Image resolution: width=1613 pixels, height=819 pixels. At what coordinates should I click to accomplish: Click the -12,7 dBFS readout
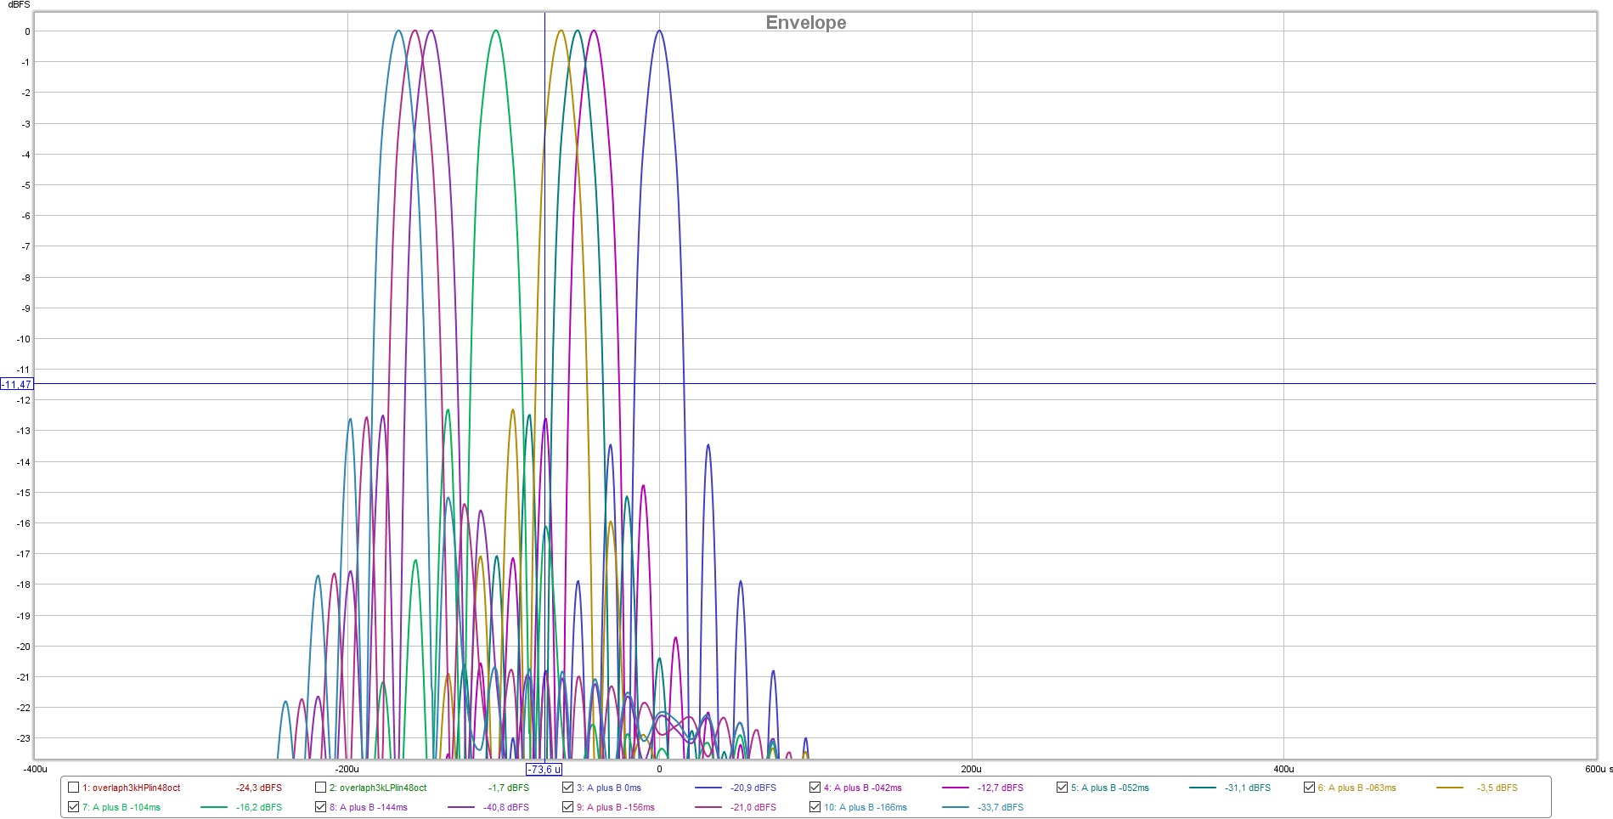pos(1001,788)
